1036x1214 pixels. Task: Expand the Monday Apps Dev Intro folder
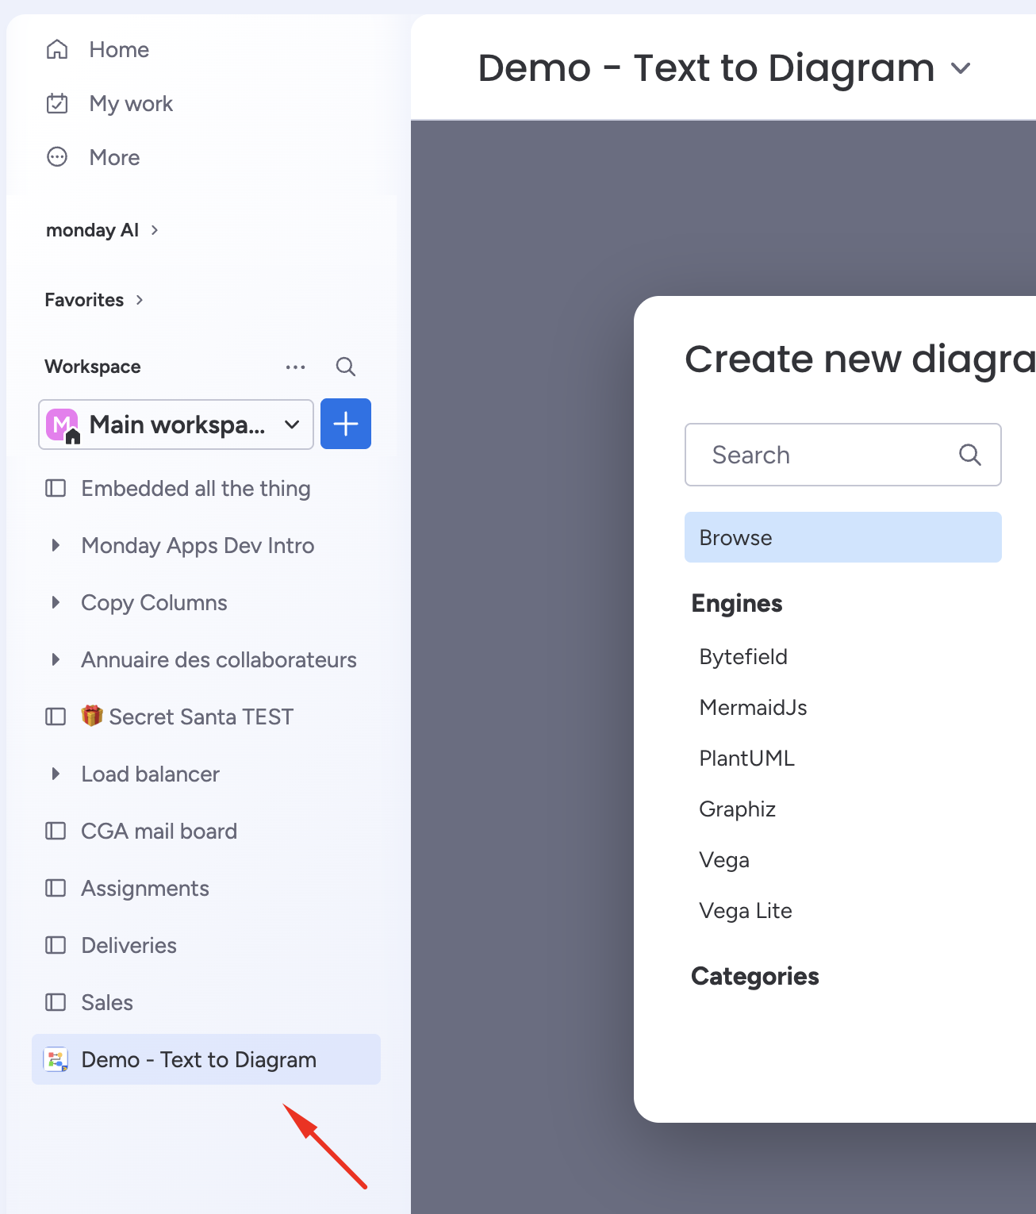click(56, 545)
